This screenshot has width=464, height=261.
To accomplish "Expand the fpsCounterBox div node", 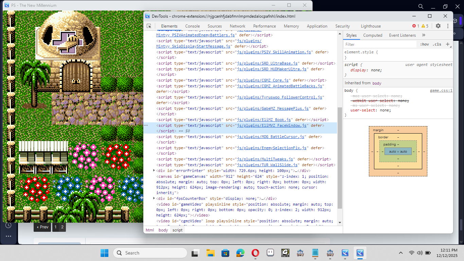I will click(154, 198).
